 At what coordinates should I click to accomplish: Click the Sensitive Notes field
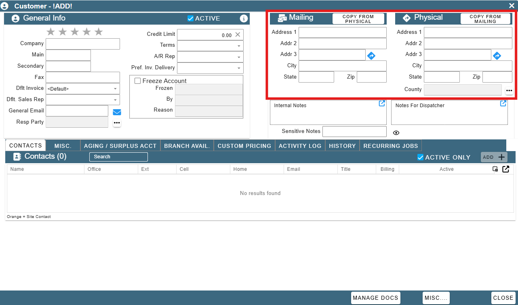click(x=354, y=131)
